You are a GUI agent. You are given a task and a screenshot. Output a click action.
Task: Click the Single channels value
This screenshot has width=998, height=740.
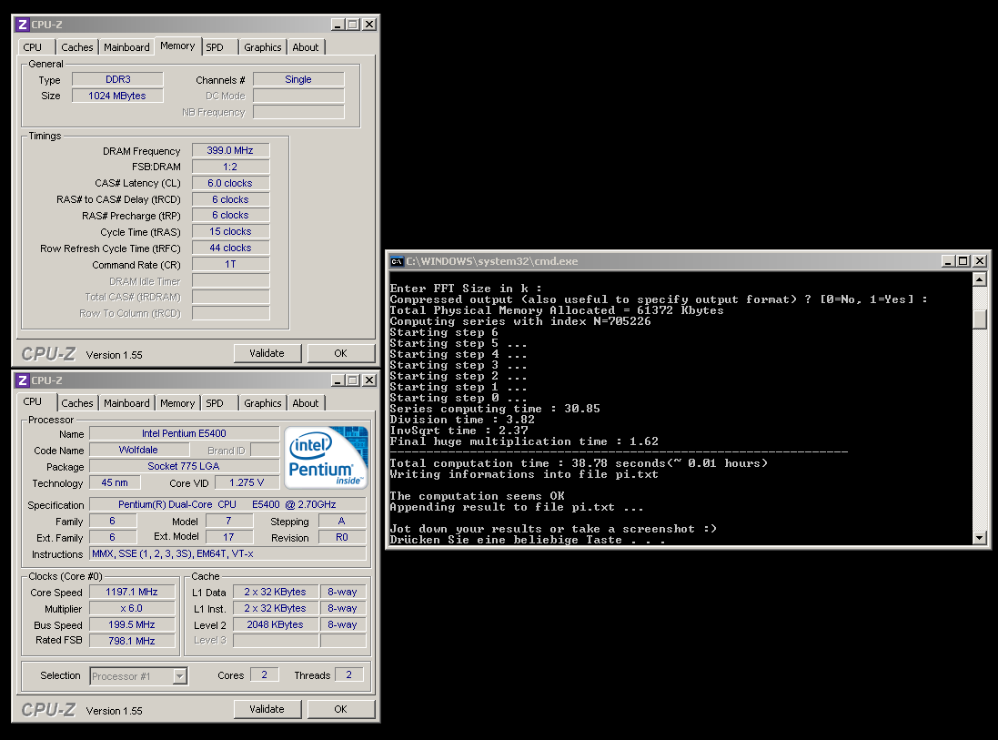coord(298,79)
